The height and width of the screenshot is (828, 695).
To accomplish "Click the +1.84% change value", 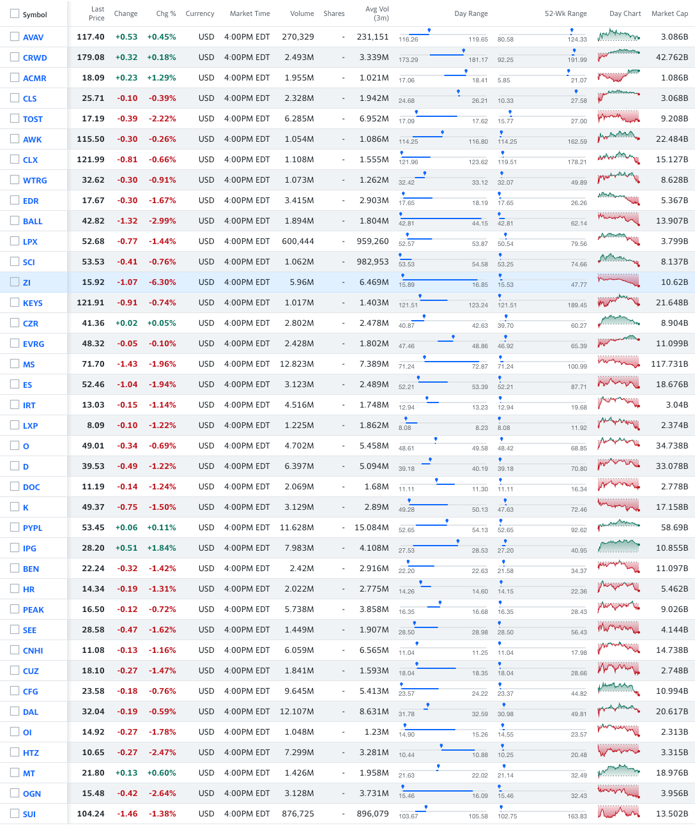I will tap(162, 548).
